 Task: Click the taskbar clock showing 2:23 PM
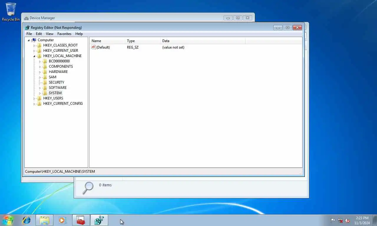pos(362,220)
